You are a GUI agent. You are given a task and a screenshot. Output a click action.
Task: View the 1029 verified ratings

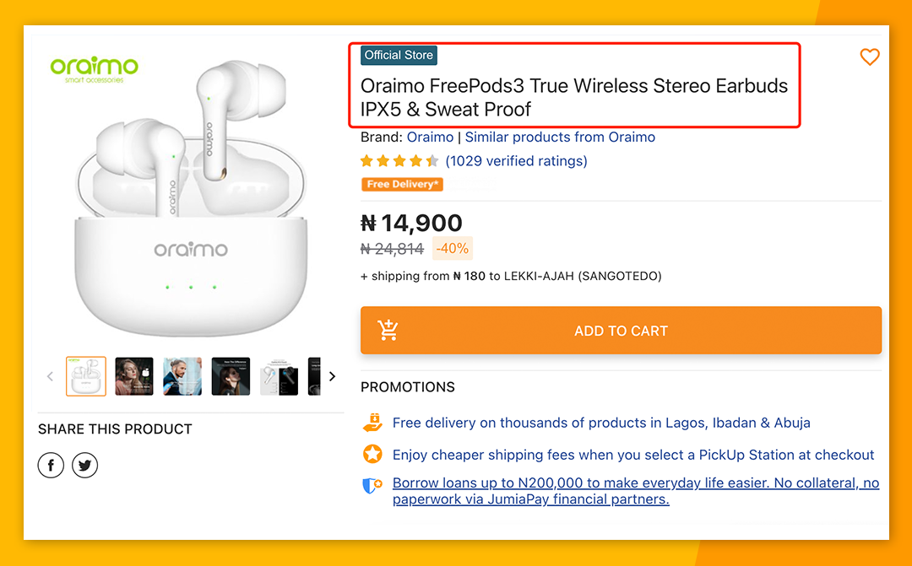point(516,161)
